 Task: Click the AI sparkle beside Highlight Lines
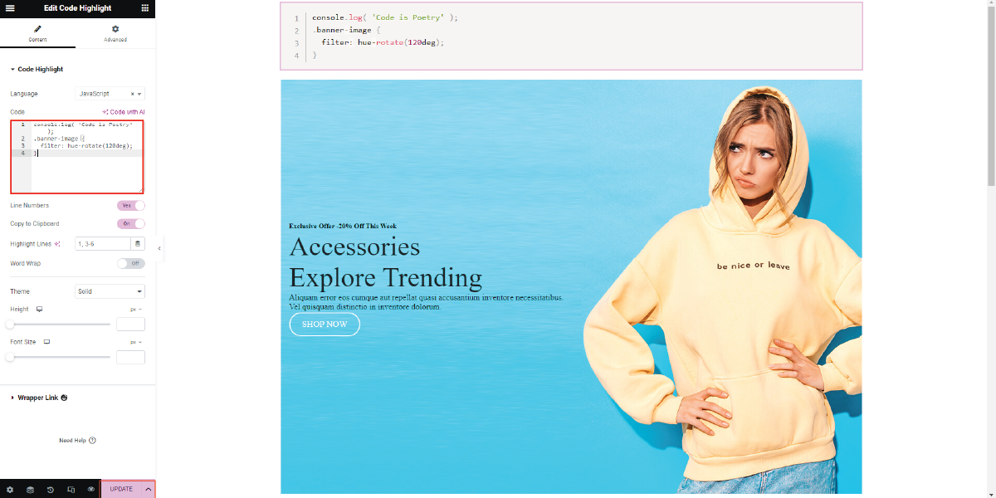(57, 244)
